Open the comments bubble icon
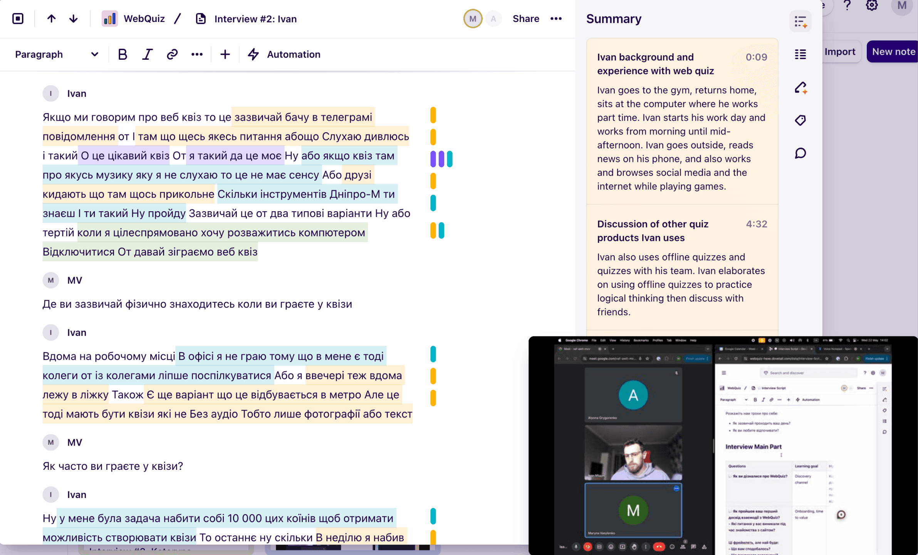 pyautogui.click(x=800, y=153)
